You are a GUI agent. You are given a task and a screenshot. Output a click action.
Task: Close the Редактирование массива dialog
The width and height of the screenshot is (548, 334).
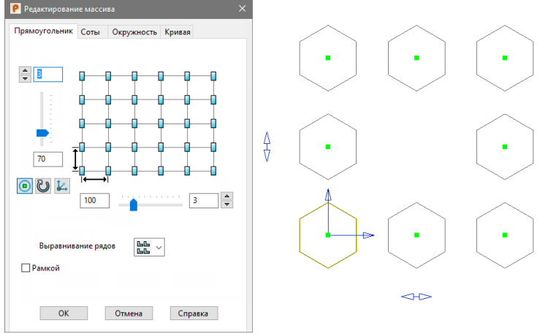tap(242, 9)
